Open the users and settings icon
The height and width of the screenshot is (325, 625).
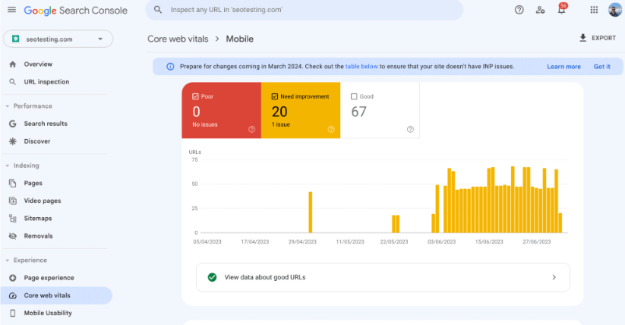point(540,10)
